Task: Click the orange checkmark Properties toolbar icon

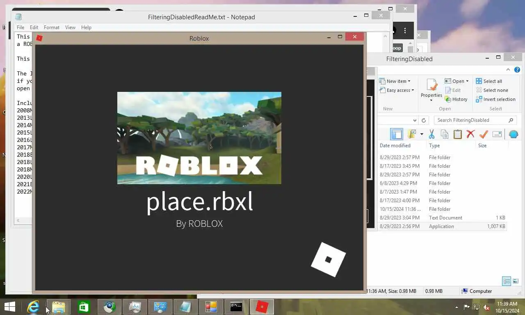Action: tap(484, 134)
